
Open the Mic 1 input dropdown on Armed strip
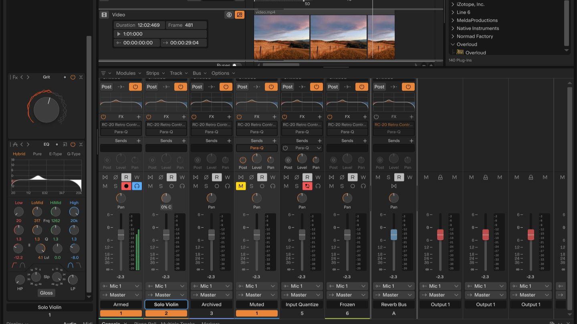pyautogui.click(x=121, y=286)
